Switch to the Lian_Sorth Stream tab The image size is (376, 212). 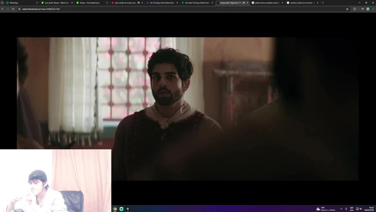point(57,3)
